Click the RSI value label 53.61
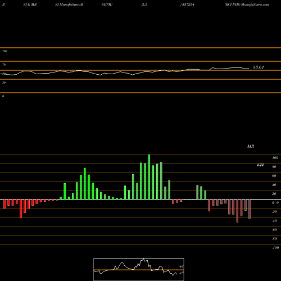281x281 pixels. click(259, 67)
